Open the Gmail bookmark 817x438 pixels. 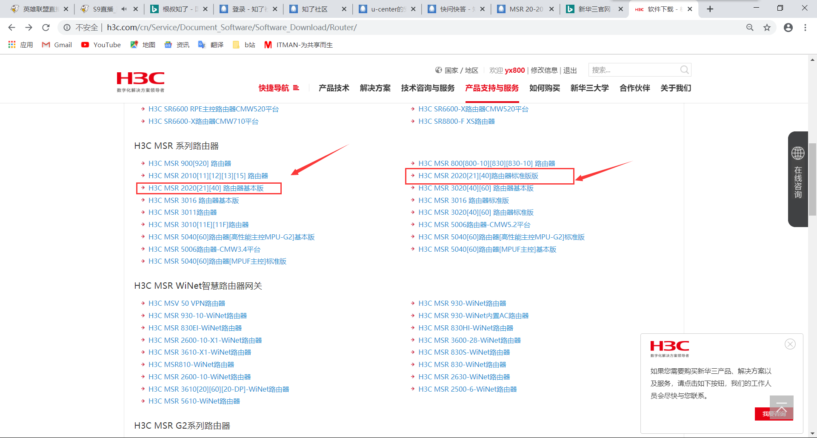[57, 45]
